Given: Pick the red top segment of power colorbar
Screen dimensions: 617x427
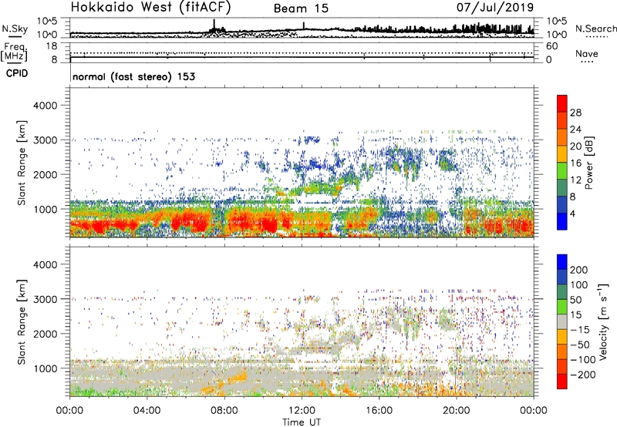Looking at the screenshot, I should [562, 103].
